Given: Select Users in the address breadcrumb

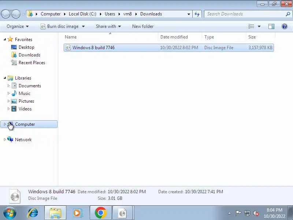Looking at the screenshot, I should [110, 14].
